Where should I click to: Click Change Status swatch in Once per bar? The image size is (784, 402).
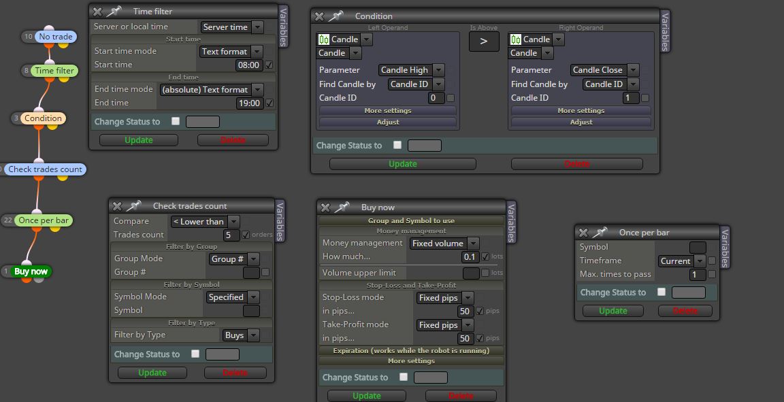click(x=689, y=292)
